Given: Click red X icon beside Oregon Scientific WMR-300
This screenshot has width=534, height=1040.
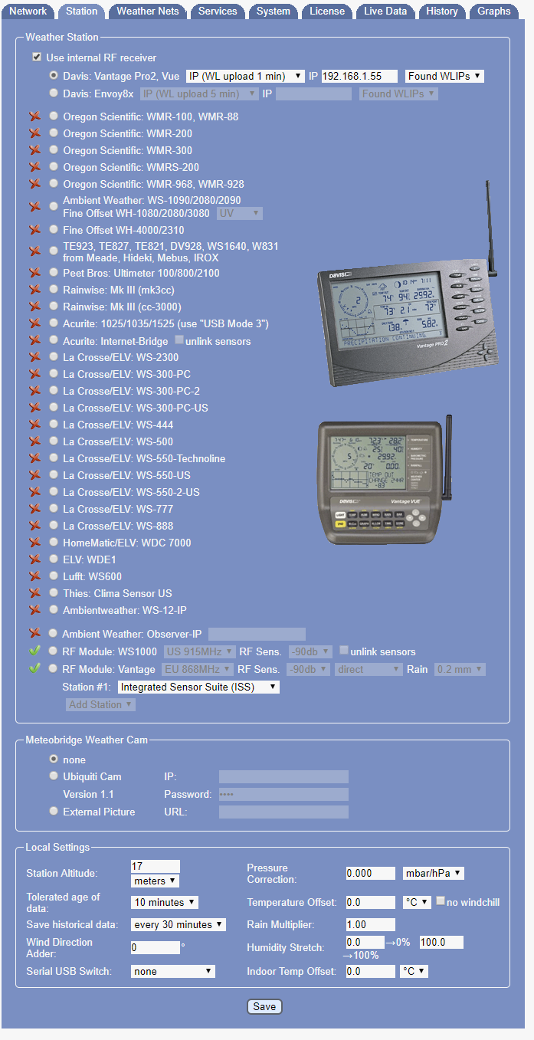Looking at the screenshot, I should tap(34, 150).
